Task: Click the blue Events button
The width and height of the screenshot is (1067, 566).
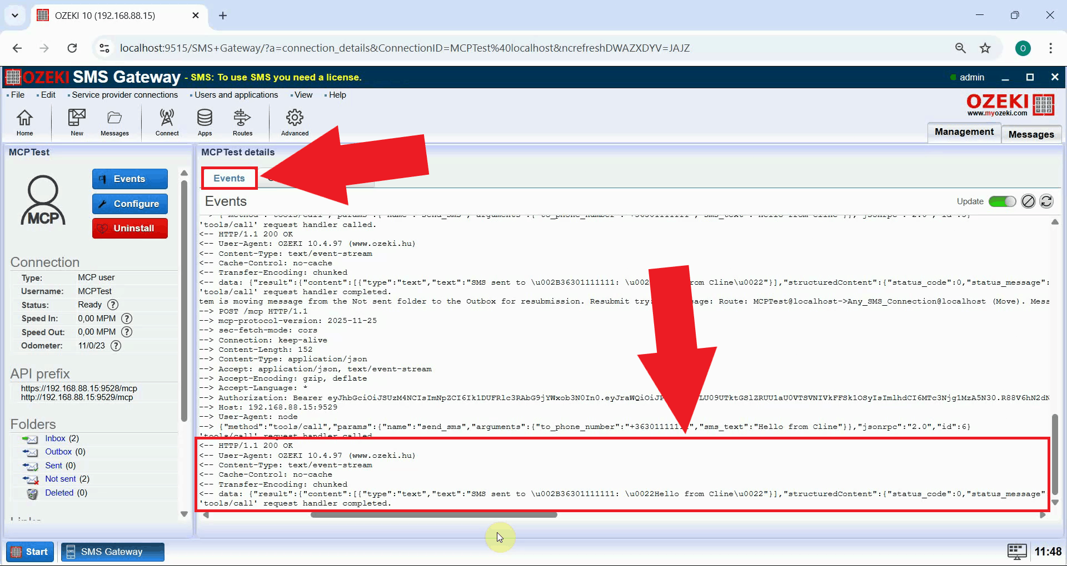Action: tap(130, 179)
